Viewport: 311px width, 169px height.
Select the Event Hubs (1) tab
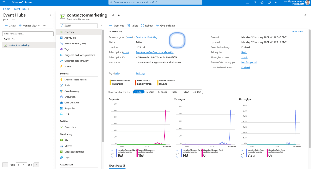point(118,166)
